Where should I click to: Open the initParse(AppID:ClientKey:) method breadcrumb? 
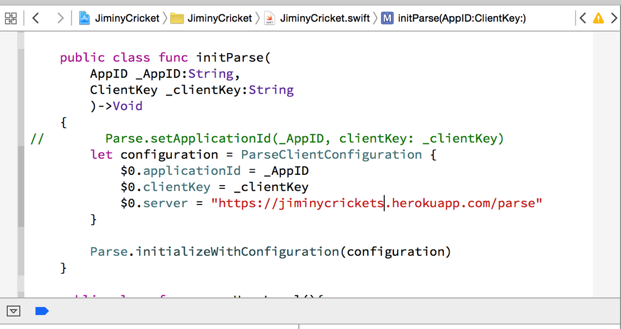point(462,18)
